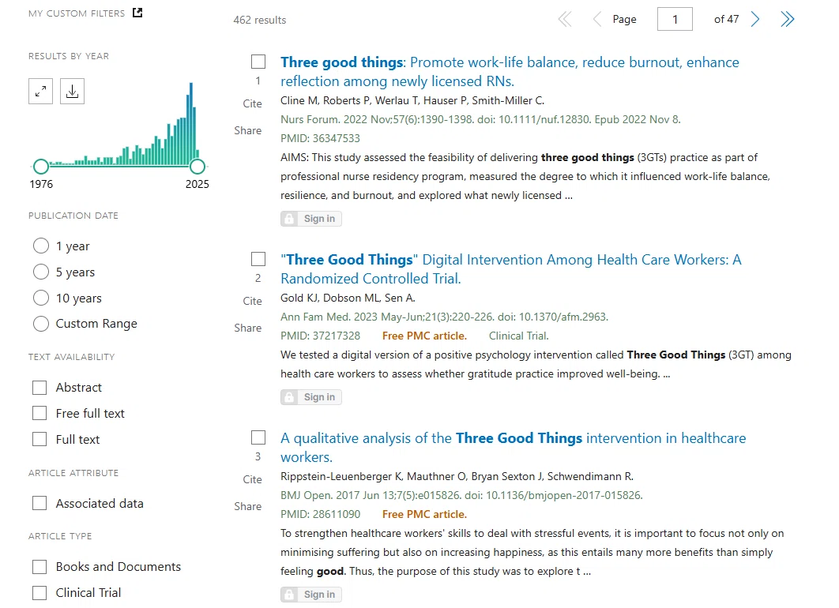Viewport: 839px width, 608px height.
Task: Open My Custom Filters external link icon
Action: tap(137, 13)
